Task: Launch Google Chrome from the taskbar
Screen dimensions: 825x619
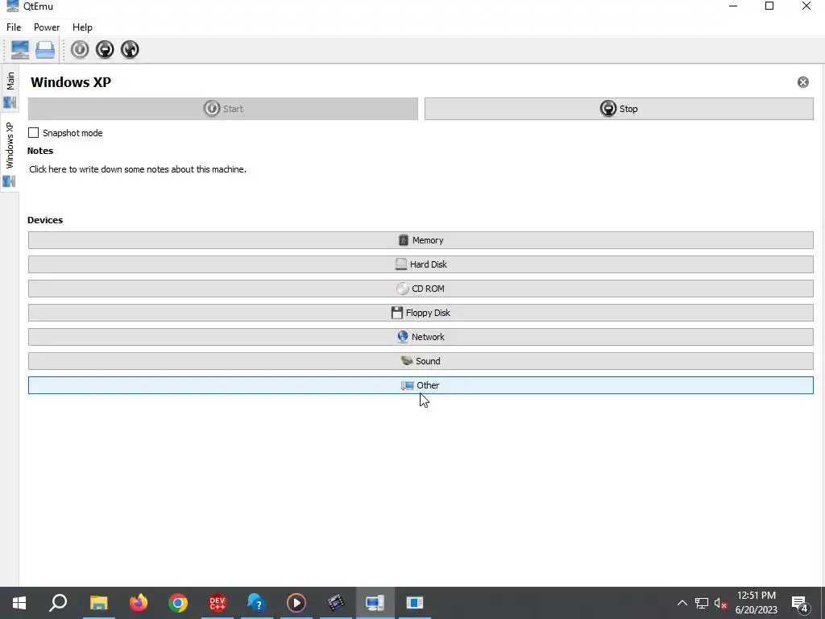Action: tap(178, 603)
